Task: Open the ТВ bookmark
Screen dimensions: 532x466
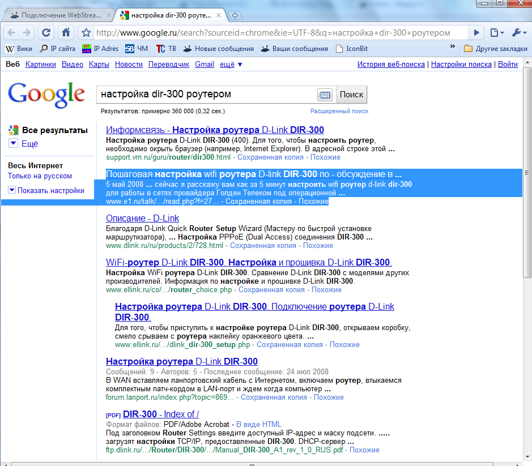Action: click(166, 49)
